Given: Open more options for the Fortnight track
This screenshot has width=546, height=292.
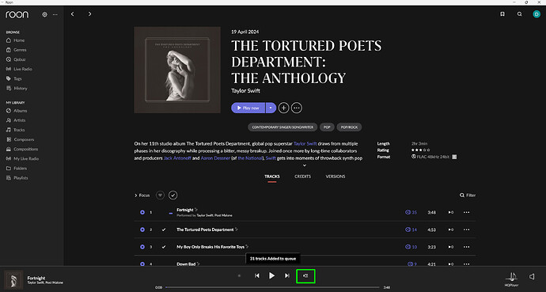Looking at the screenshot, I should 466,212.
